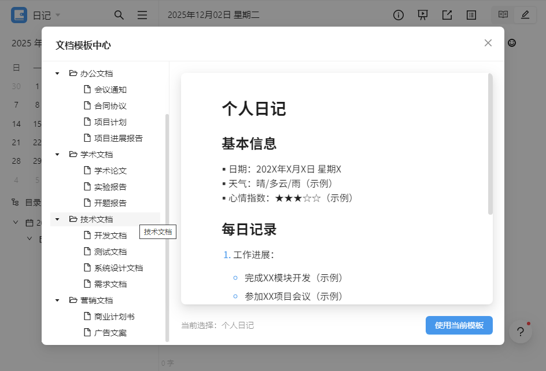The height and width of the screenshot is (371, 546).
Task: Open the hamburger menu next to search
Action: pos(142,15)
